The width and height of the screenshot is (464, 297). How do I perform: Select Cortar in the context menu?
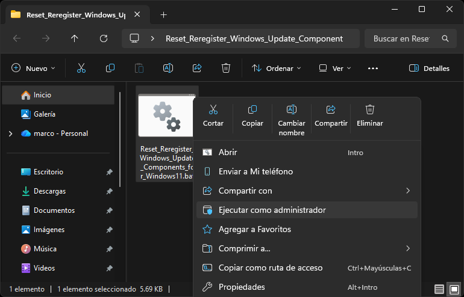click(x=213, y=115)
